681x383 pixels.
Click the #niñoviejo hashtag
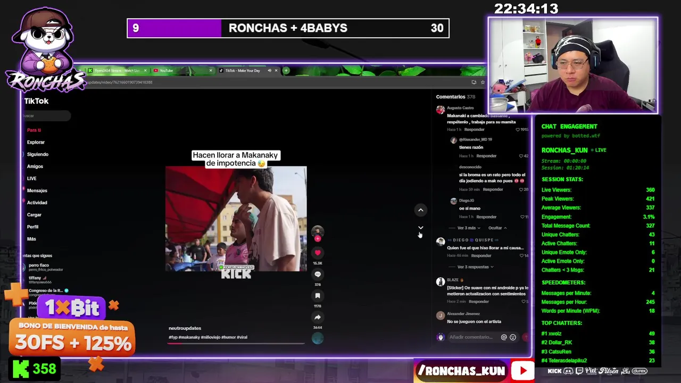[x=210, y=337]
